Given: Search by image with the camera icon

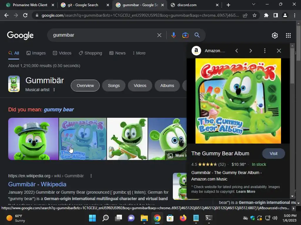Looking at the screenshot, I should (x=185, y=35).
